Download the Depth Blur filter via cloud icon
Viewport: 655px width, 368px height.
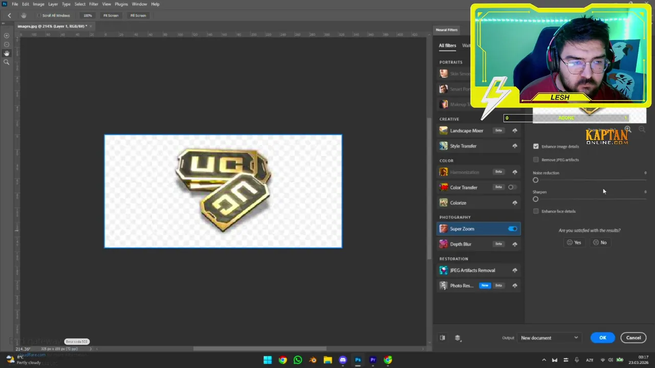(x=515, y=244)
